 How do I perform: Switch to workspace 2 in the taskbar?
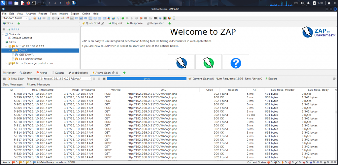point(49,3)
